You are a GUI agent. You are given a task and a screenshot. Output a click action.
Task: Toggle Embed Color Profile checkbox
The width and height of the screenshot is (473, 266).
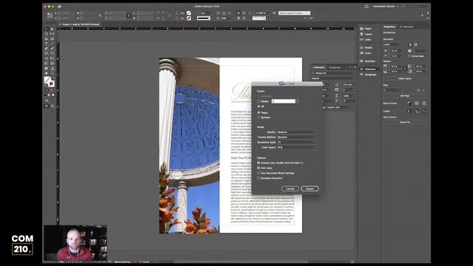[x=259, y=163]
